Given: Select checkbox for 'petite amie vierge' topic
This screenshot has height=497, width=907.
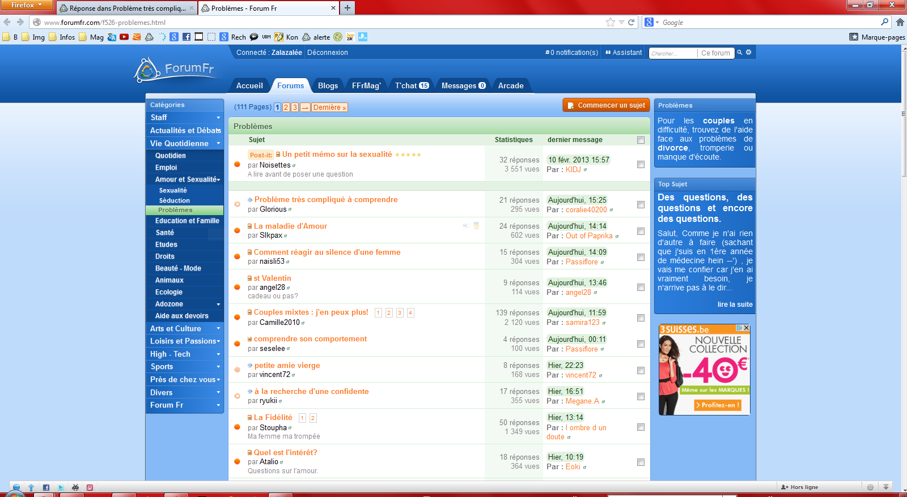Looking at the screenshot, I should click(641, 370).
